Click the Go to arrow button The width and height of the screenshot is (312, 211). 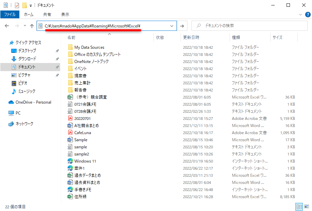pos(182,26)
